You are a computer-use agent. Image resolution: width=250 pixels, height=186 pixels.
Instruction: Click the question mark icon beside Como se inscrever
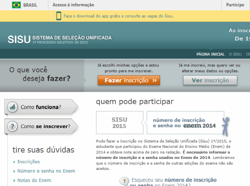pyautogui.click(x=13, y=126)
